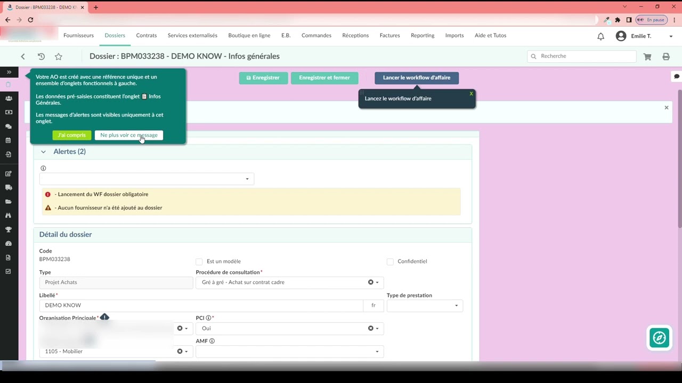Click the Enregistrer button

[263, 78]
